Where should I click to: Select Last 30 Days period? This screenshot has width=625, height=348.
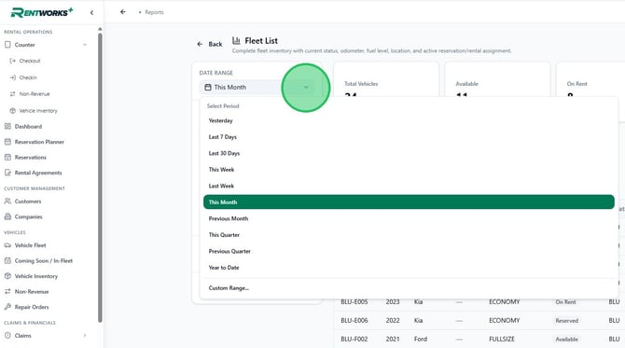pos(409,153)
